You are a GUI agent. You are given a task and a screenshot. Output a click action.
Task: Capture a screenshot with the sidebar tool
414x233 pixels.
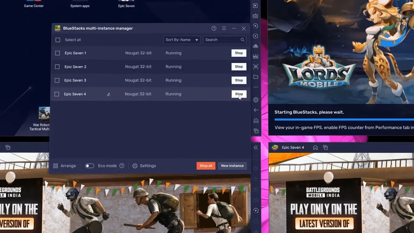coord(255,66)
